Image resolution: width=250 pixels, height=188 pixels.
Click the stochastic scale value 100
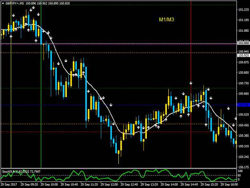tap(240, 171)
